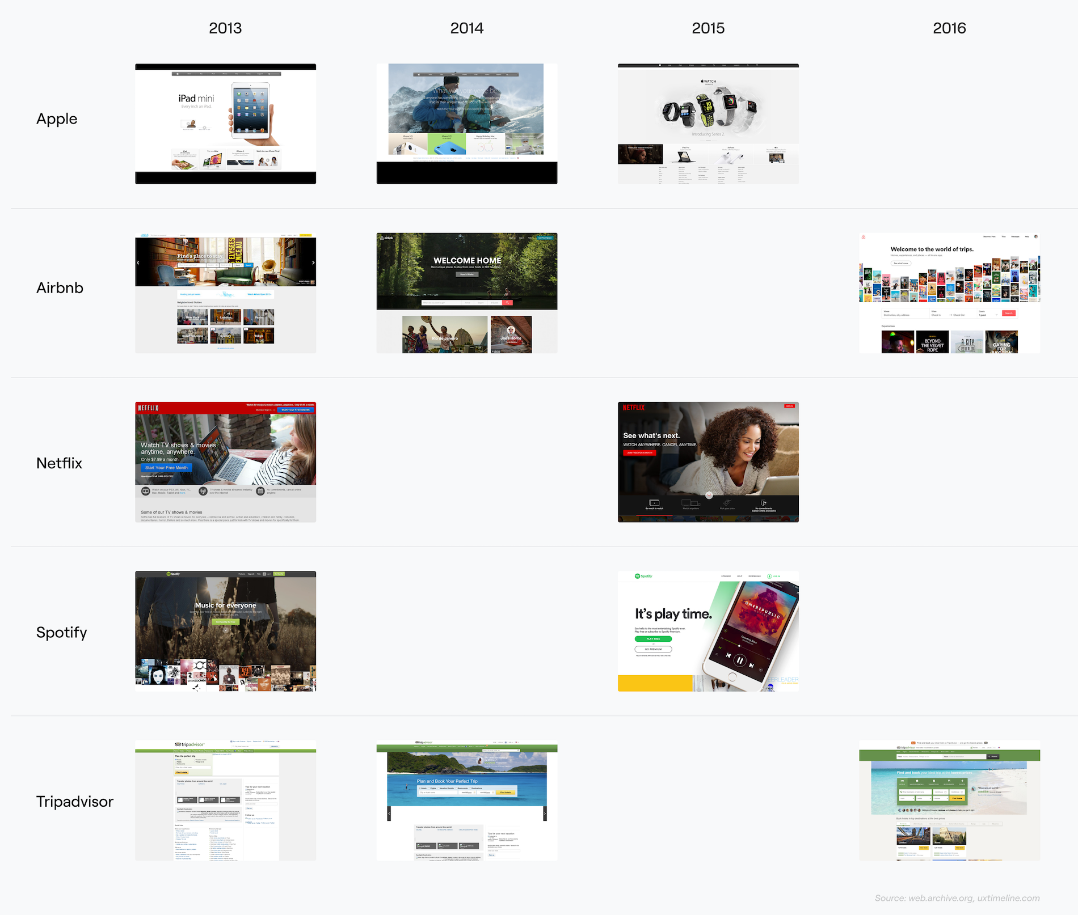Select the Tripadvisor row label
Screen dimensions: 1078x915
(75, 802)
